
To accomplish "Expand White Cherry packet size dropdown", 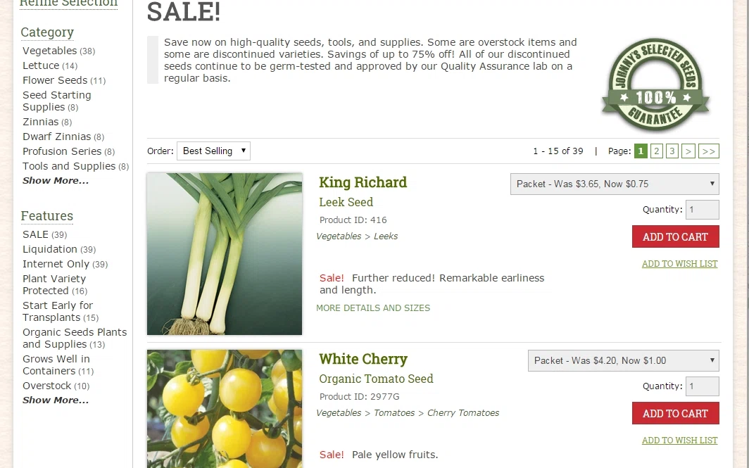I will (623, 360).
